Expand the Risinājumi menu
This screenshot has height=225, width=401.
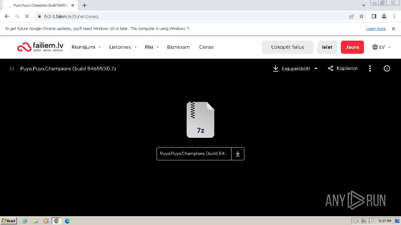click(x=86, y=47)
